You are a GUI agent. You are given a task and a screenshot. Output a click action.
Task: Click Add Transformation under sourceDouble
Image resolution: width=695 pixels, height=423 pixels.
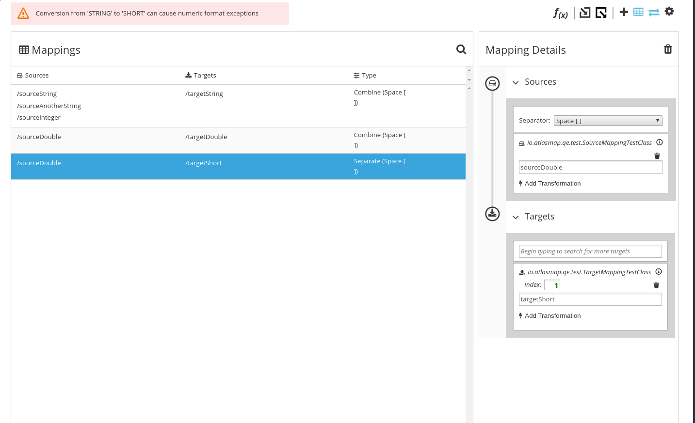click(550, 183)
